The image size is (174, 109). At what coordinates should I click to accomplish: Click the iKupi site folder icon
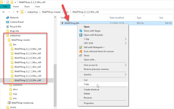click(x=8, y=31)
